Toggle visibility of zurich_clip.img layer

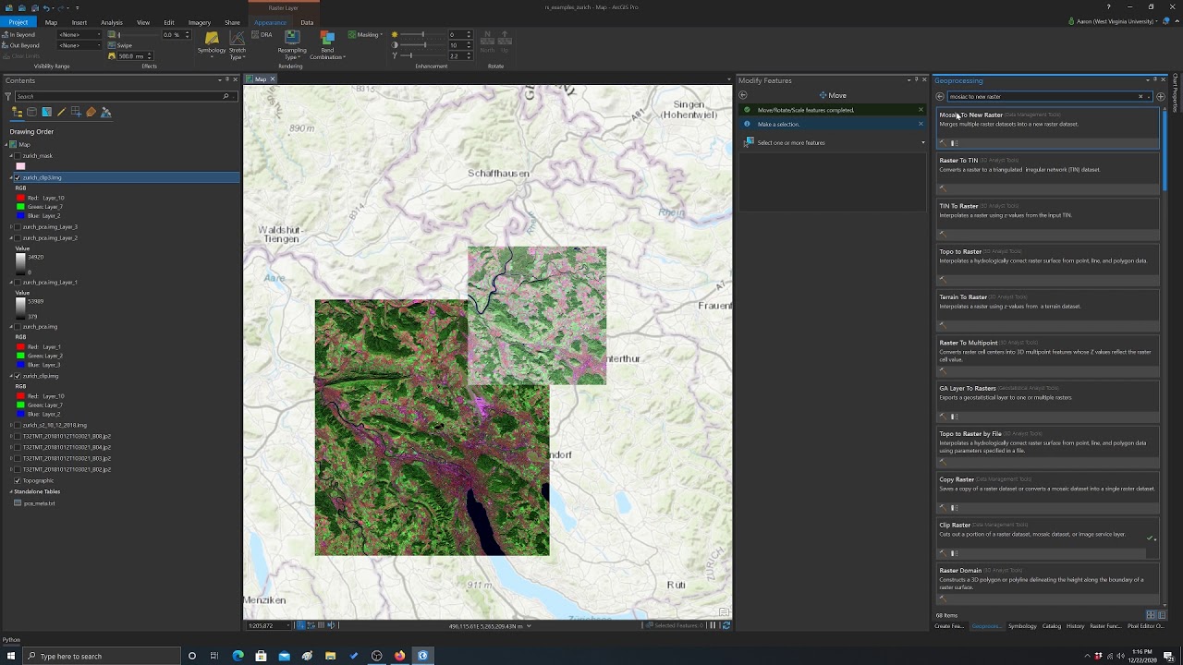(x=18, y=376)
